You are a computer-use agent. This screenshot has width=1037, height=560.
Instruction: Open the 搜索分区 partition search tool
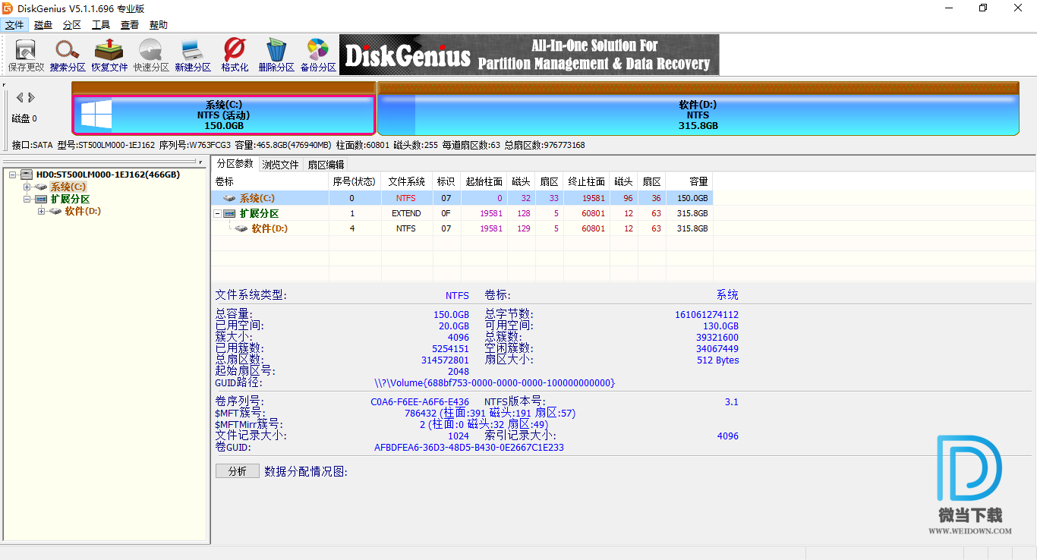pos(68,55)
